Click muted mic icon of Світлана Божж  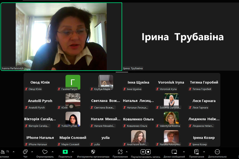92,107
